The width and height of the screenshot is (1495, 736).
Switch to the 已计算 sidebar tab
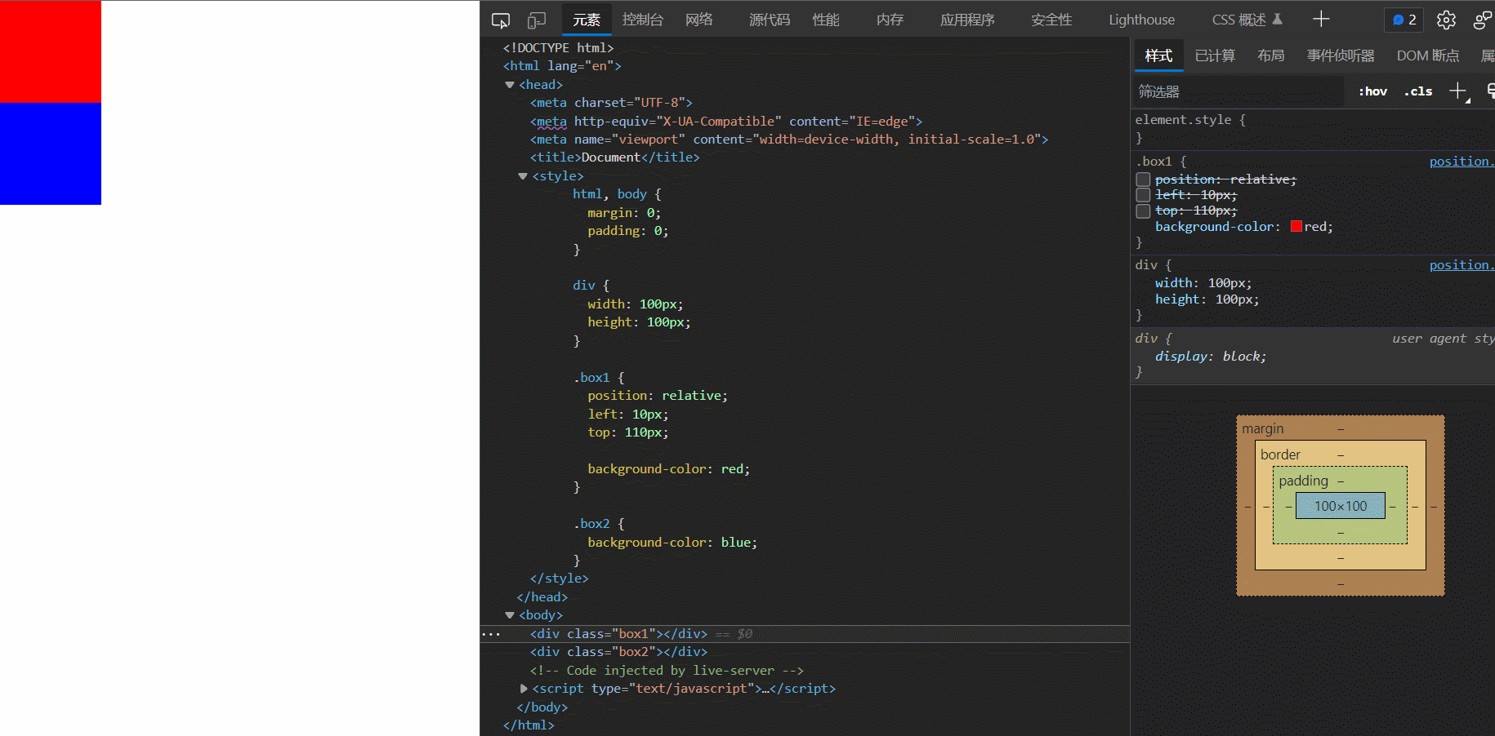[1215, 55]
